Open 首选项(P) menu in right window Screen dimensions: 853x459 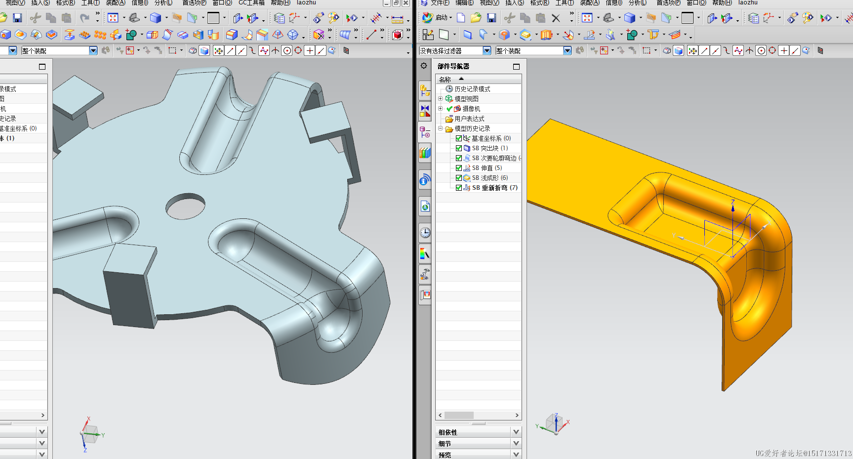pyautogui.click(x=668, y=2)
